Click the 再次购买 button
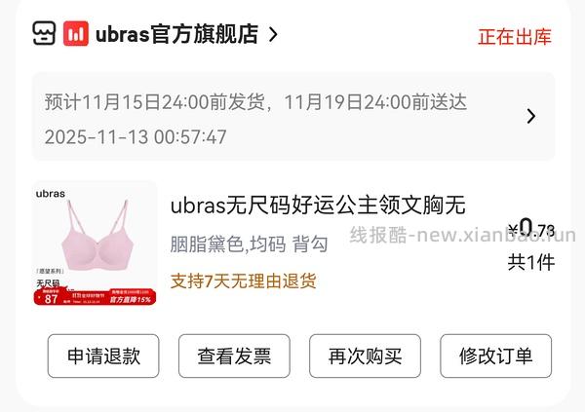The height and width of the screenshot is (412, 585). 365,356
